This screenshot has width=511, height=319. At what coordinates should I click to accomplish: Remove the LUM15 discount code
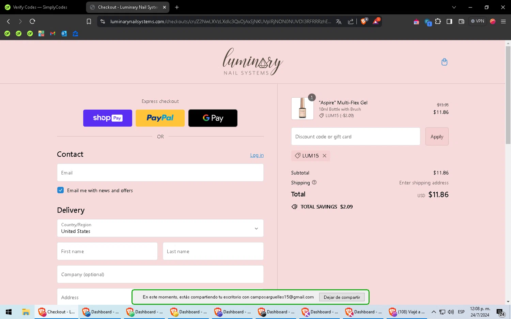coord(324,155)
